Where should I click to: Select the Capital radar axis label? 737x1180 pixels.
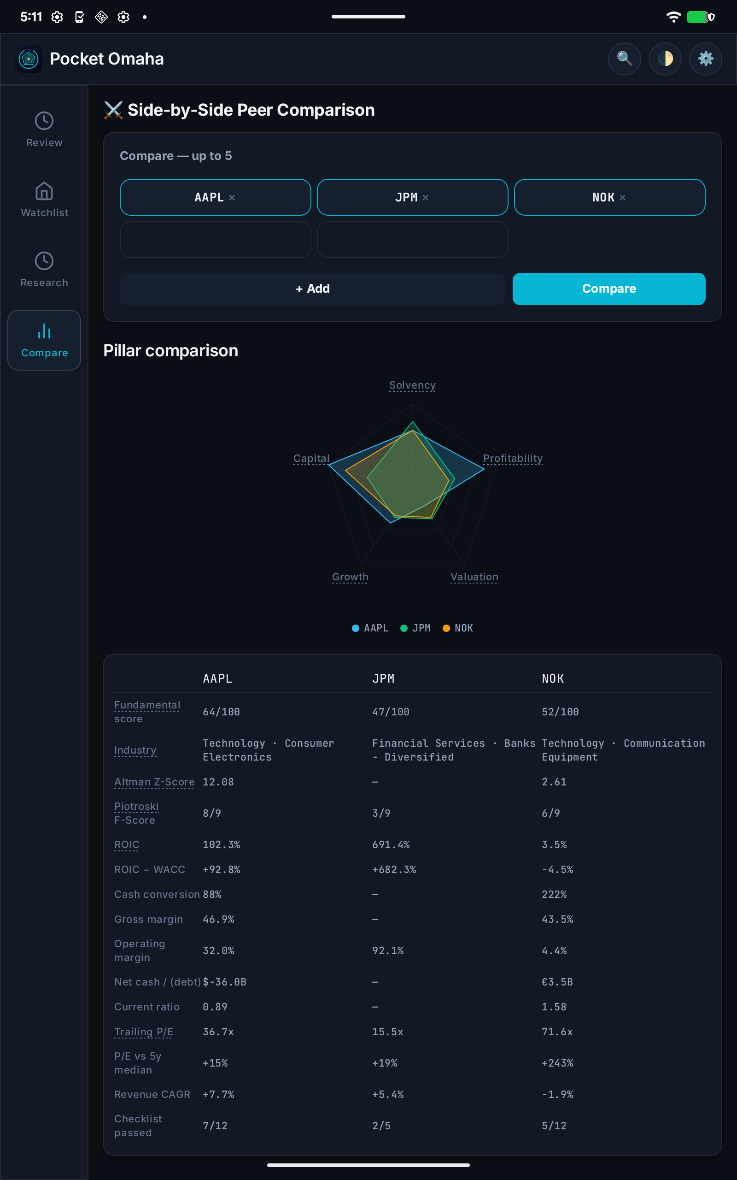tap(311, 458)
